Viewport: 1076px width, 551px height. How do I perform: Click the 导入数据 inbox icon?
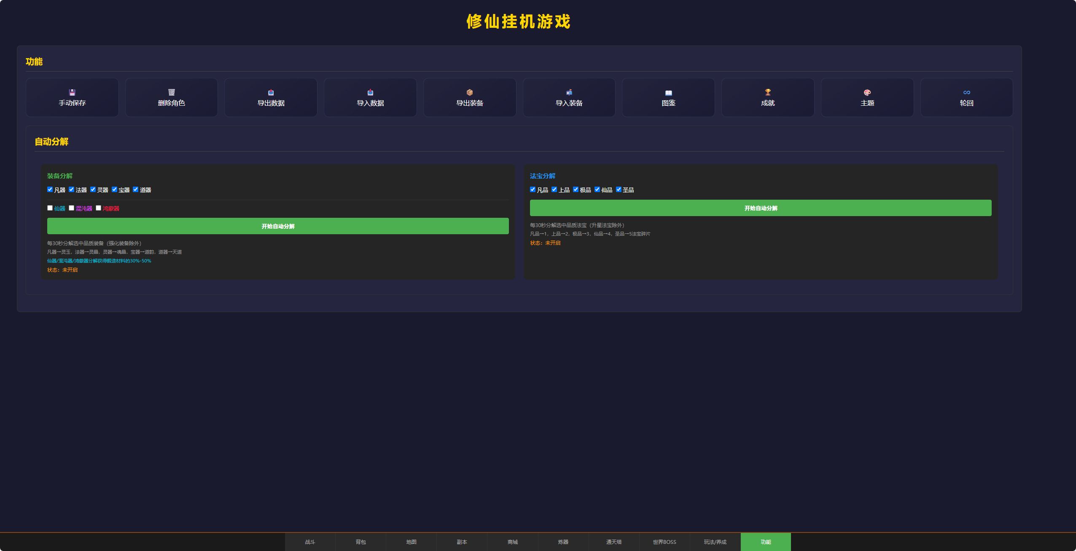(370, 92)
